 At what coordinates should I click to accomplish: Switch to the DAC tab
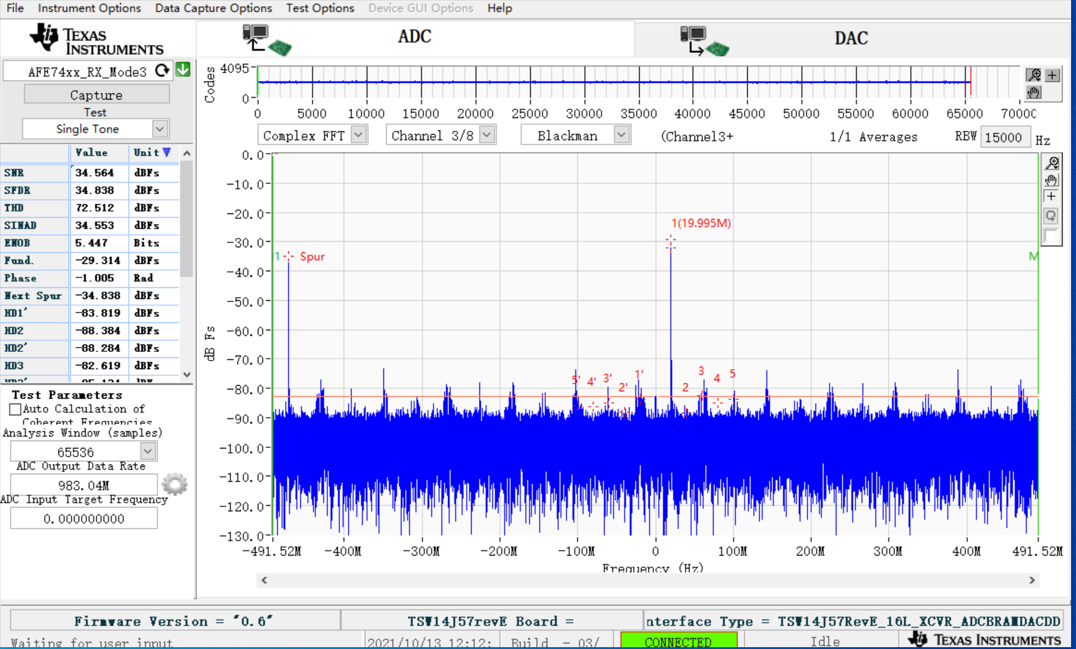[x=851, y=39]
